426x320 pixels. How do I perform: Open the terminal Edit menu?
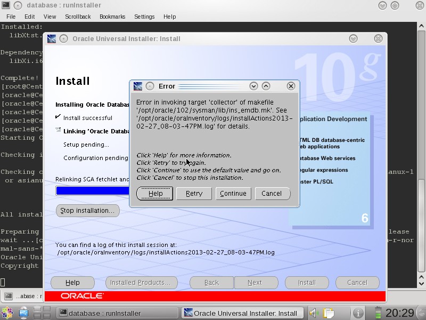click(30, 17)
